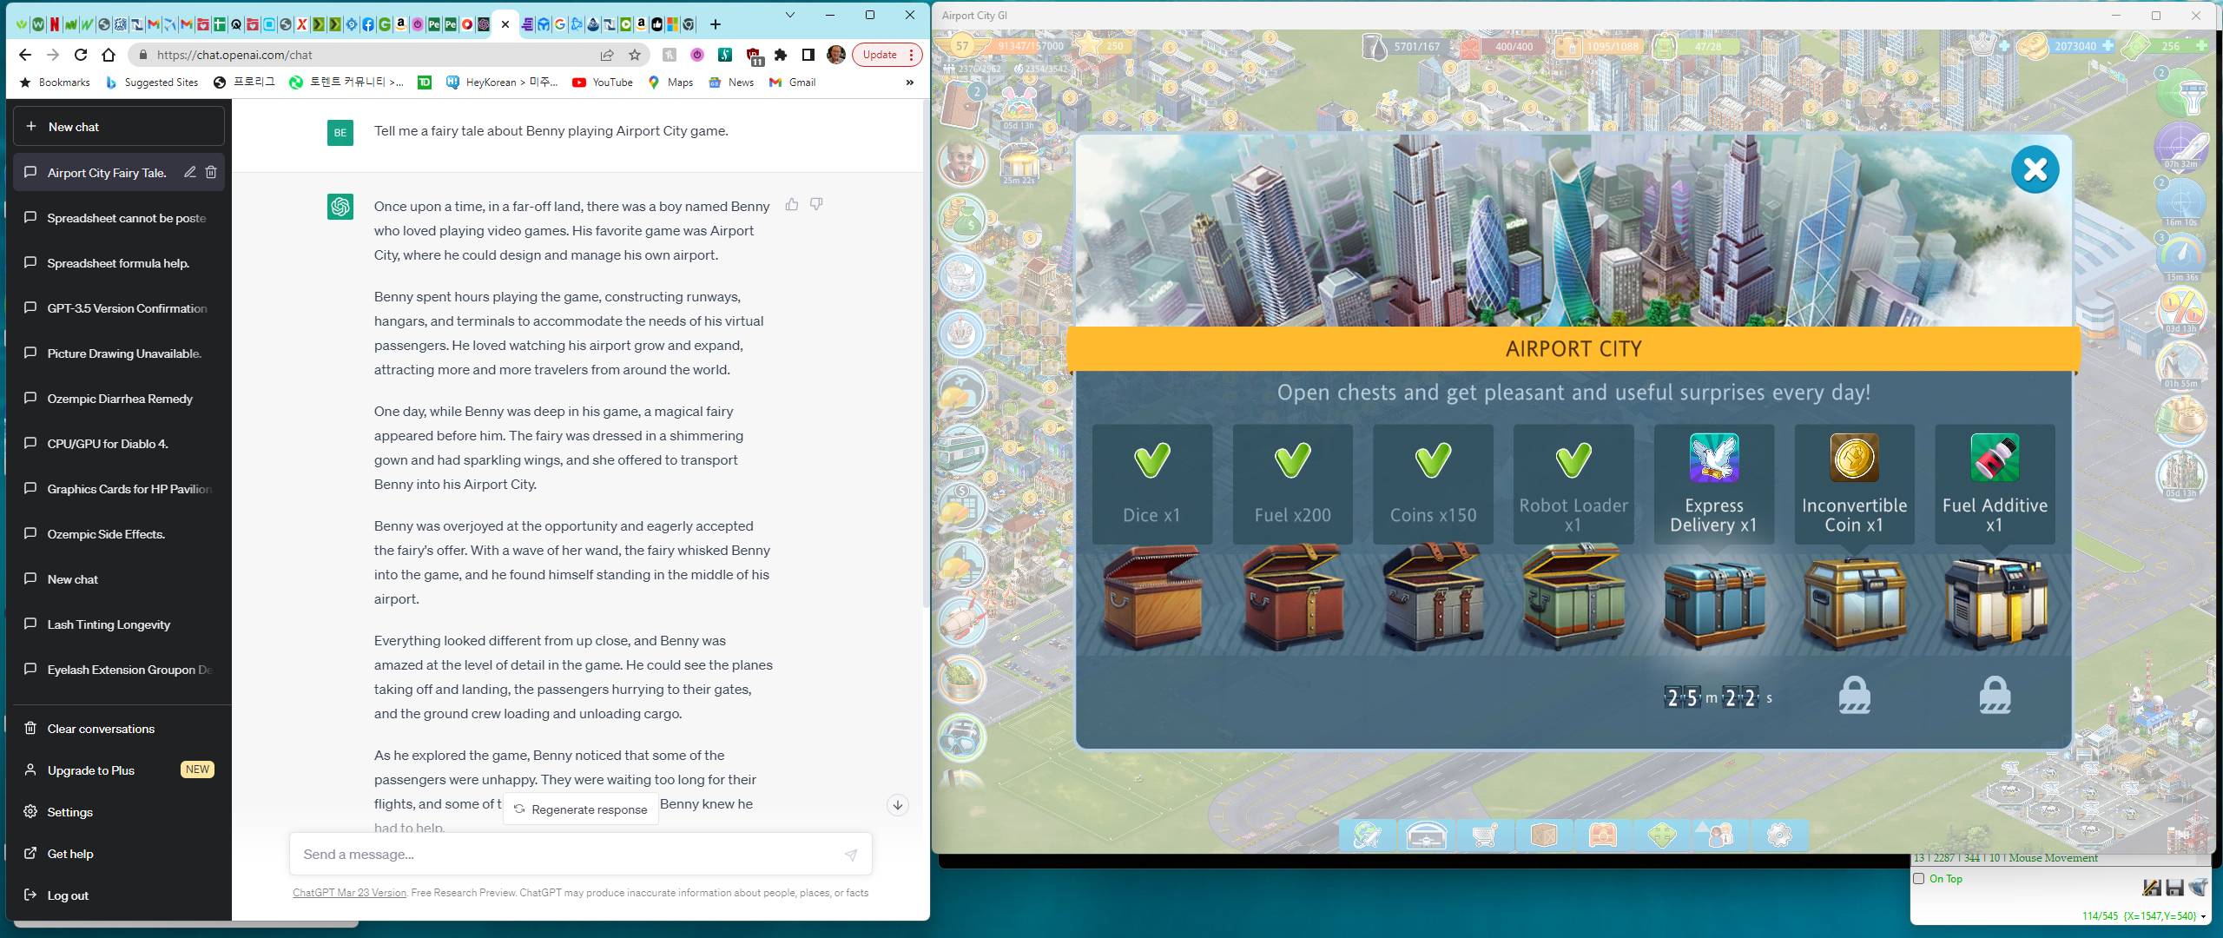Click the save floppy icon in macro tool
Image resolution: width=2223 pixels, height=938 pixels.
tap(2174, 887)
